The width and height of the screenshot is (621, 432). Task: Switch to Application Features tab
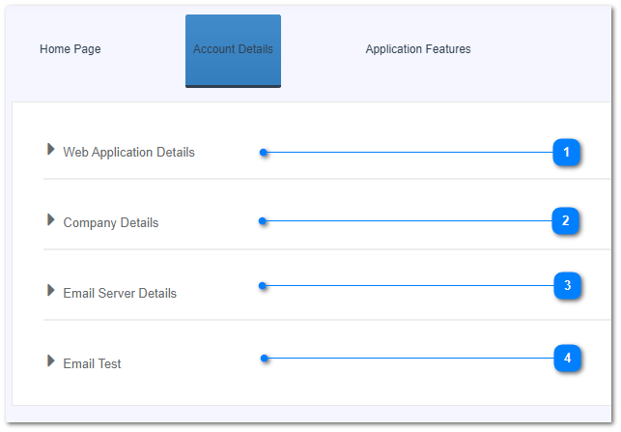tap(417, 49)
